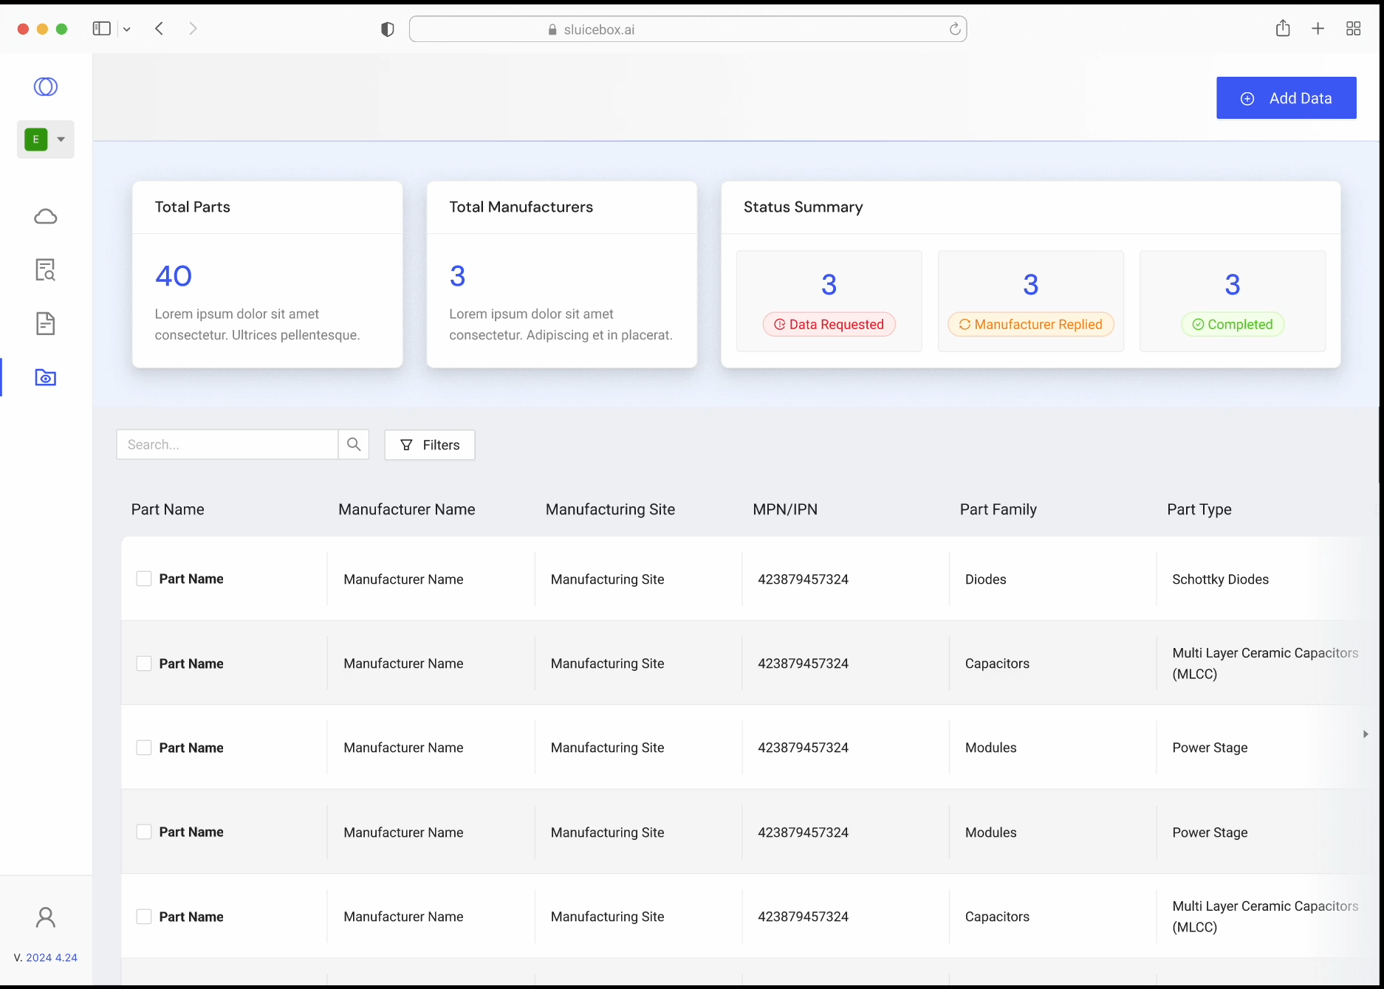
Task: Open the folder eye sidebar icon
Action: coord(46,378)
